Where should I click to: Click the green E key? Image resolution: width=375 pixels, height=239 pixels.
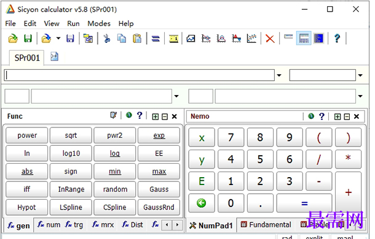coord(202,181)
